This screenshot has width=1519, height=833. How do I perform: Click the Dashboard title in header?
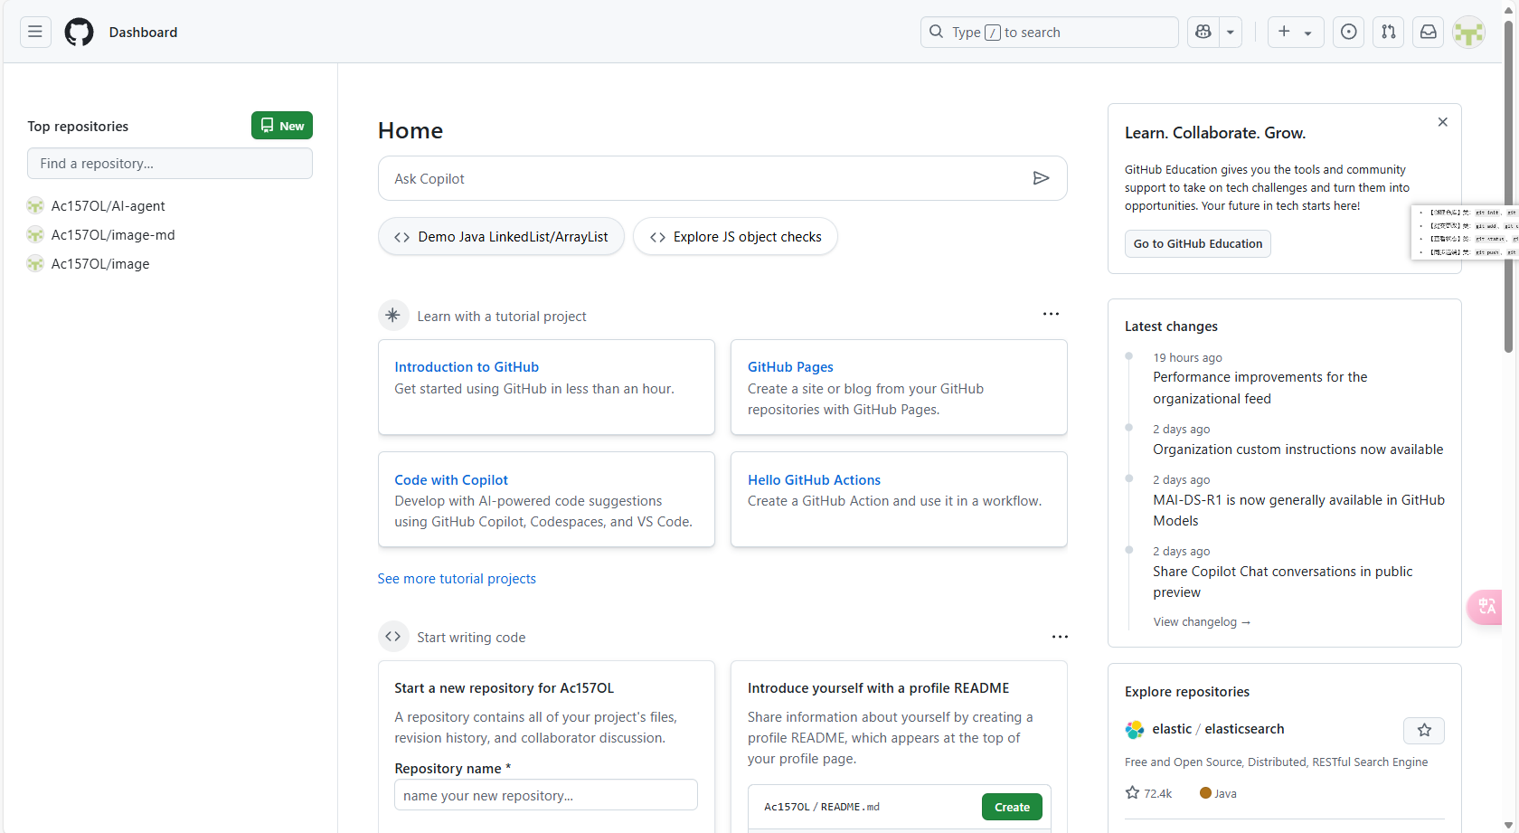click(143, 33)
